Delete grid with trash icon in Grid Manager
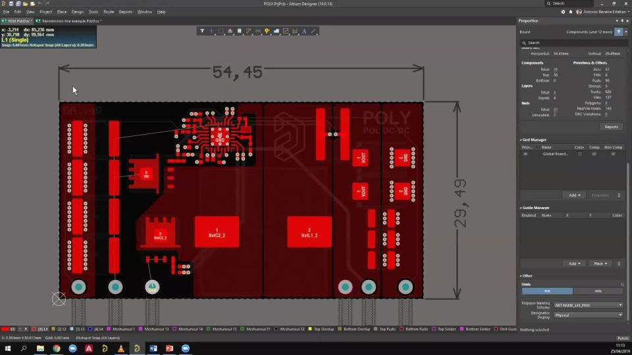Image resolution: width=632 pixels, height=355 pixels. tap(619, 195)
